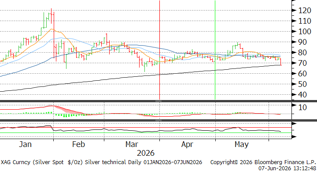Click the May month label
This screenshot has width=317, height=172.
point(242,144)
